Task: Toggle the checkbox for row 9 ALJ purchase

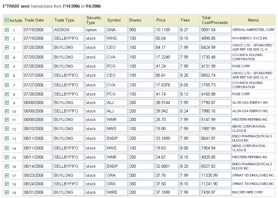Action: point(7,103)
